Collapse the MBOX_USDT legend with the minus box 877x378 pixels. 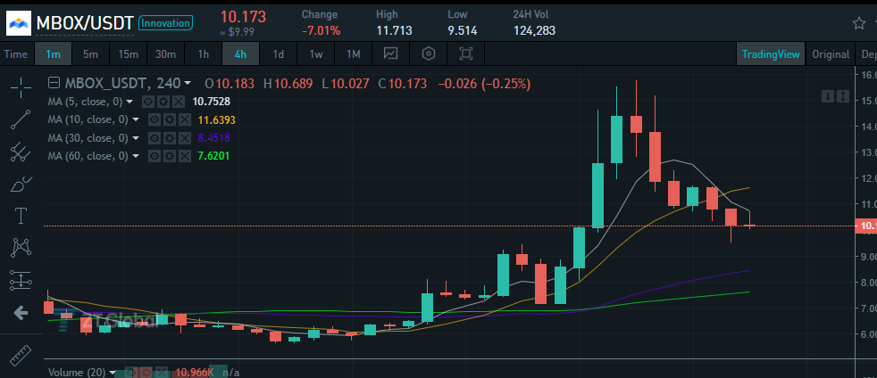[x=54, y=84]
